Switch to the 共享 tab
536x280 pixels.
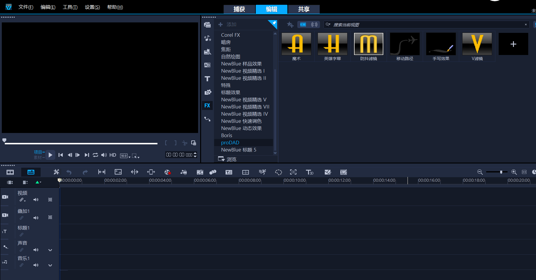[x=304, y=9]
